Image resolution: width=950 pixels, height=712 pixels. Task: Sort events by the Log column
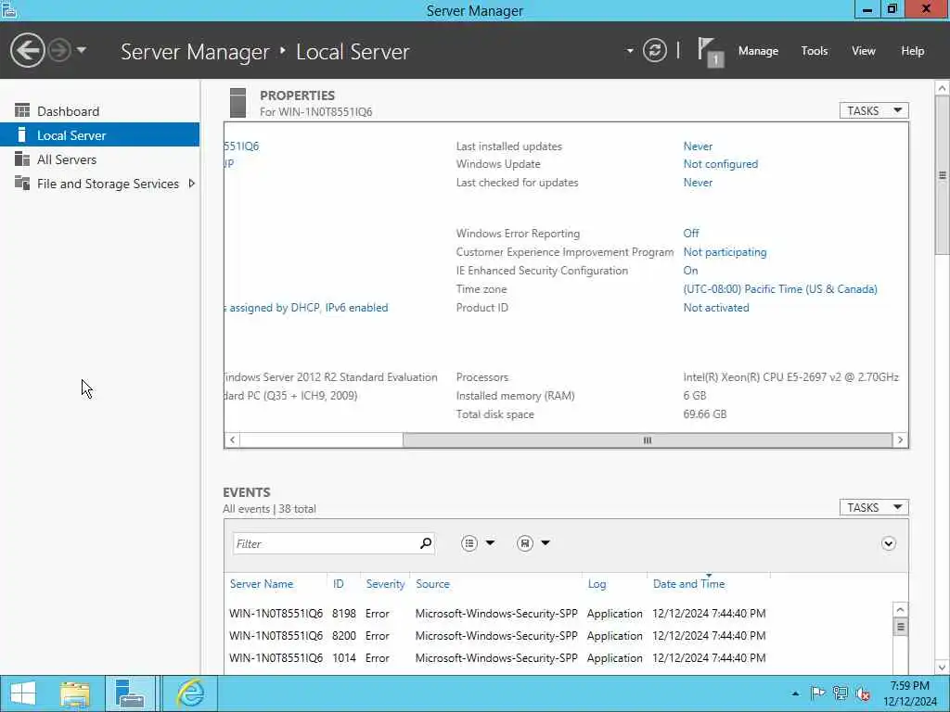point(597,584)
